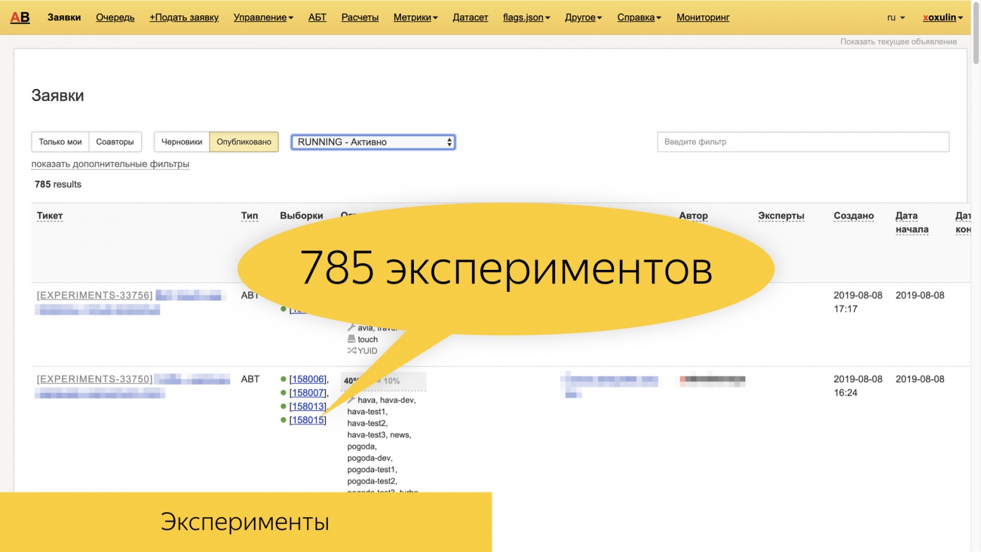Click the Введите фильтр input field
The width and height of the screenshot is (981, 552).
pos(803,142)
